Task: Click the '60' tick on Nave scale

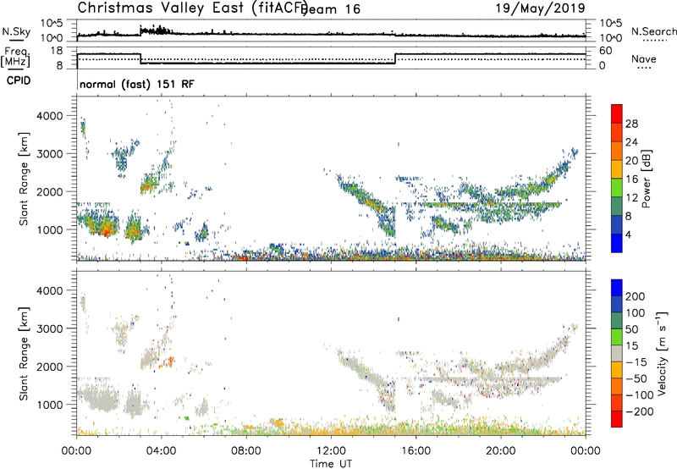Action: (x=606, y=51)
